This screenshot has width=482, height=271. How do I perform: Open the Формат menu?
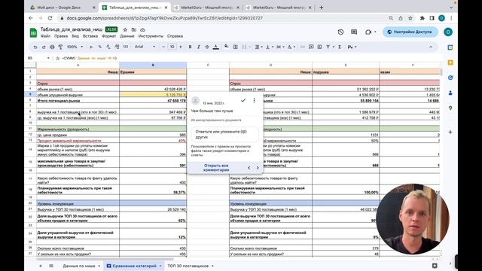click(108, 36)
